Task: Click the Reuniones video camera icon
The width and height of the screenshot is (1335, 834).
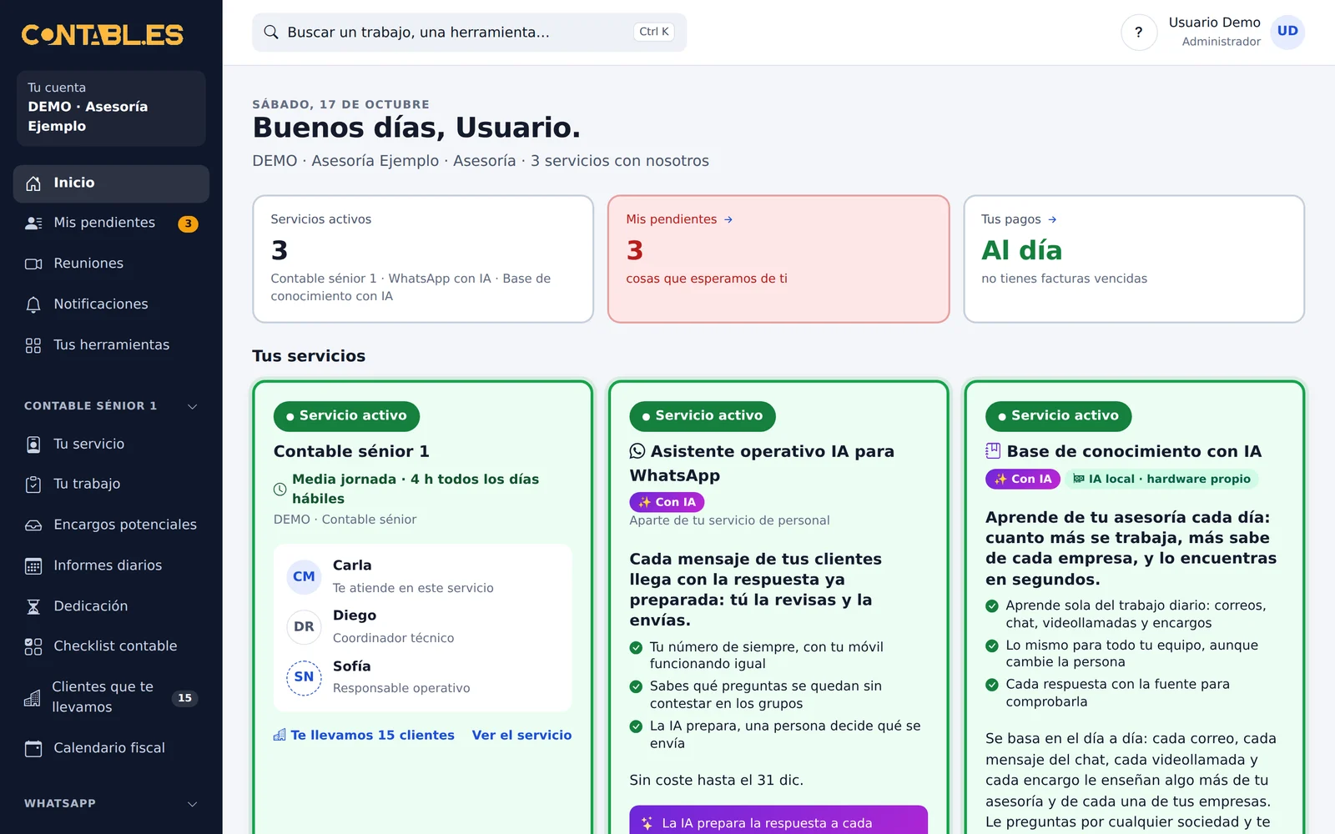Action: click(33, 264)
